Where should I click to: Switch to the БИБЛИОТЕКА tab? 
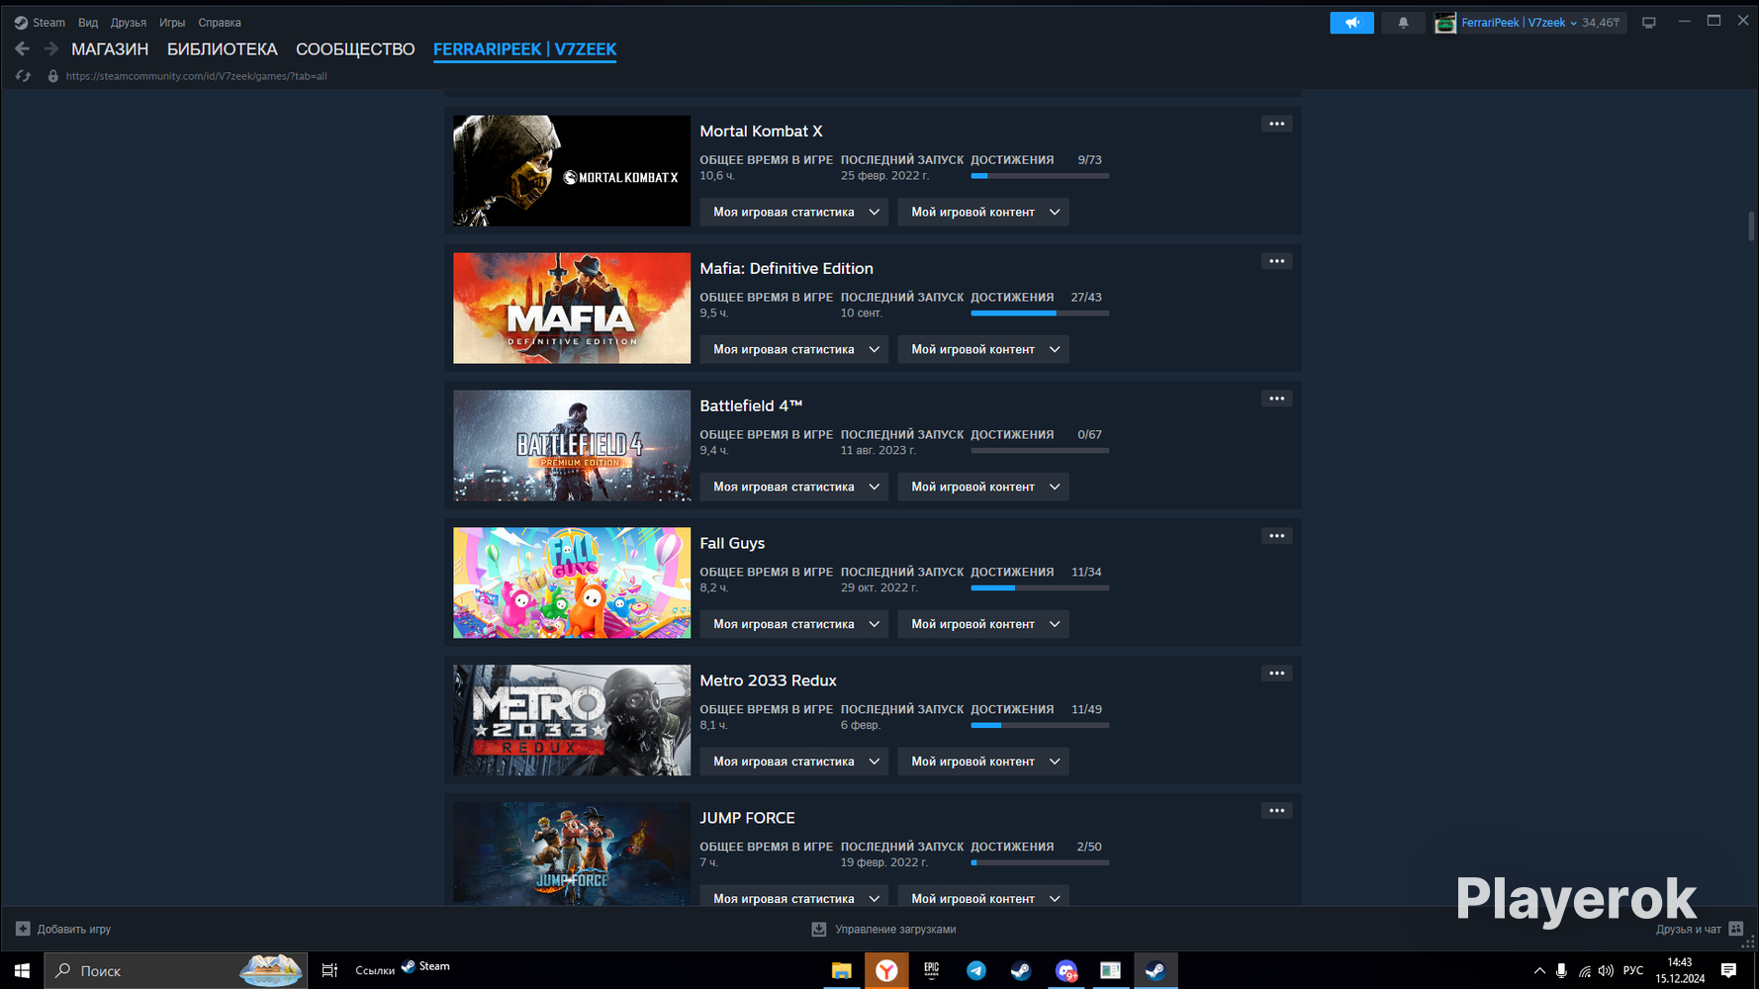tap(223, 49)
